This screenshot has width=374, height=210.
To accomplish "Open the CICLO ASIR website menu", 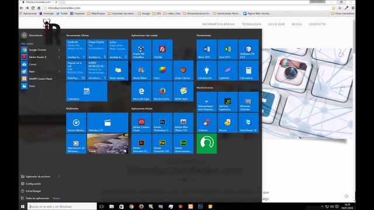I will [276, 24].
